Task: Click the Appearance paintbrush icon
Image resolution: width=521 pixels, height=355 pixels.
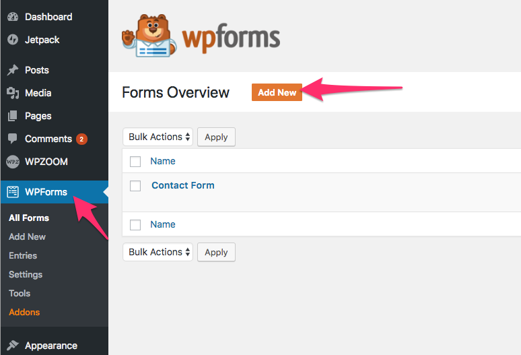Action: 13,346
